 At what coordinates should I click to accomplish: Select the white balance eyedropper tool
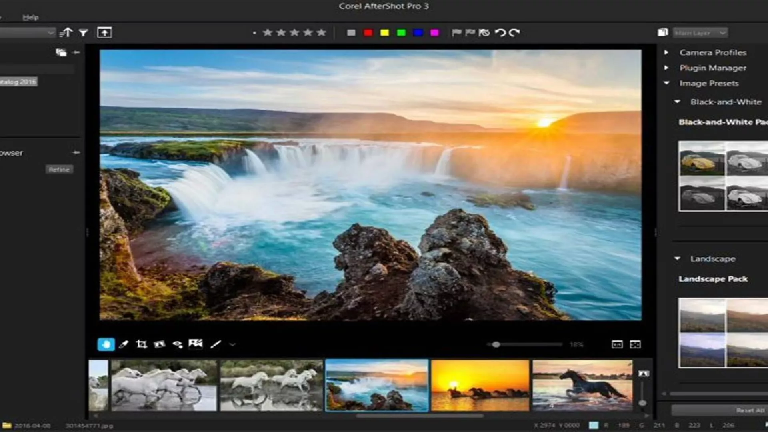[124, 344]
